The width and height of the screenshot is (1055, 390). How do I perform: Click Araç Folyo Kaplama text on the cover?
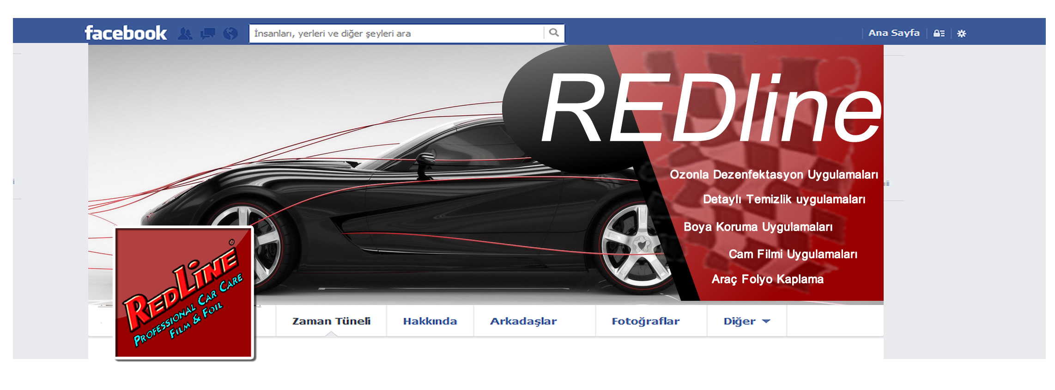(767, 279)
